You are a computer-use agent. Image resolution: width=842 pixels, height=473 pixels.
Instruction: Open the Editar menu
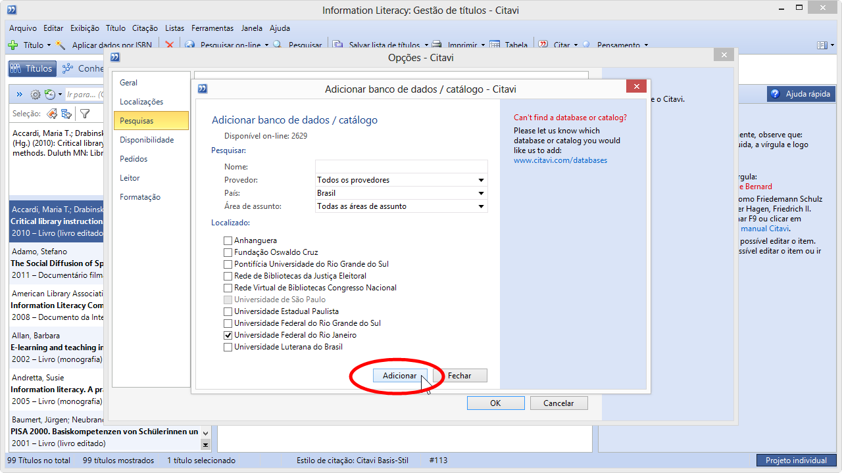tap(53, 28)
